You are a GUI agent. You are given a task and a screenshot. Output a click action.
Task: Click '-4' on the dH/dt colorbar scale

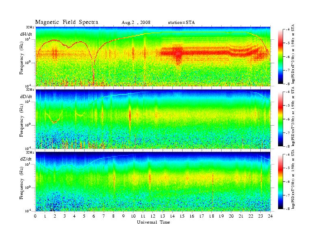tap(288, 30)
